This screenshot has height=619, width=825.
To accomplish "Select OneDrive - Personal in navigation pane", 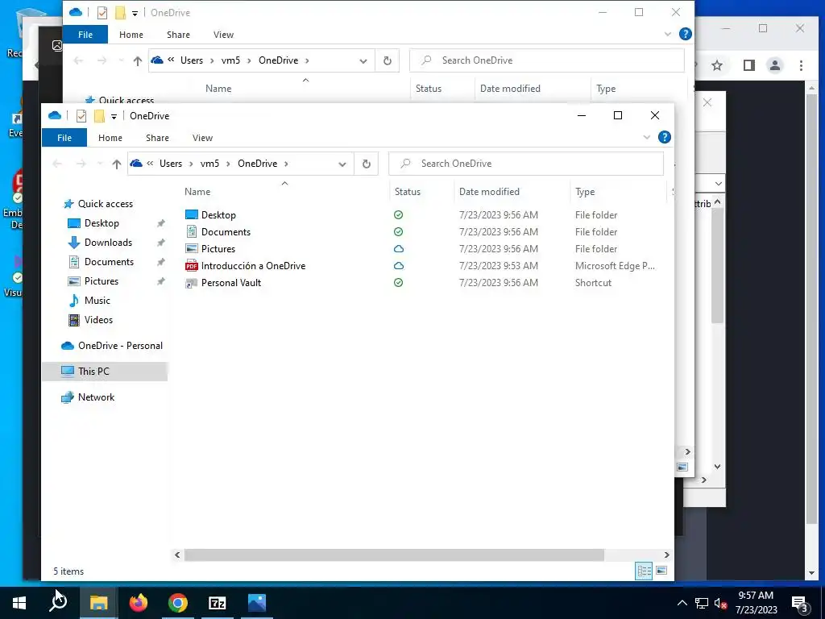I will pos(120,346).
